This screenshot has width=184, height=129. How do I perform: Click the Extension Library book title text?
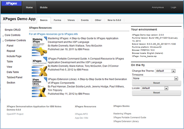87,81
